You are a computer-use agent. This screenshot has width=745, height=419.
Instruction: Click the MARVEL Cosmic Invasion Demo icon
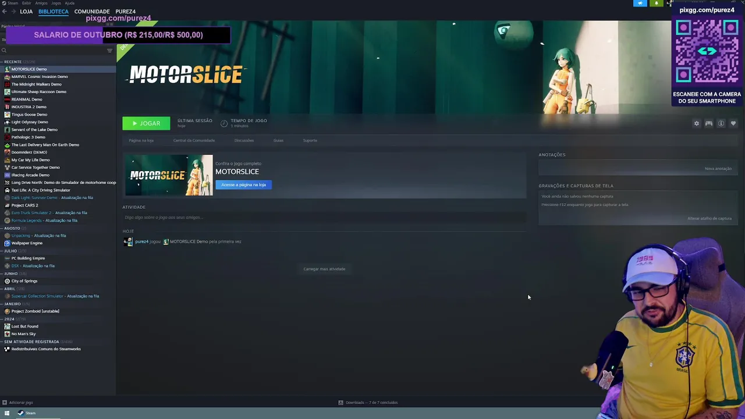pyautogui.click(x=7, y=77)
